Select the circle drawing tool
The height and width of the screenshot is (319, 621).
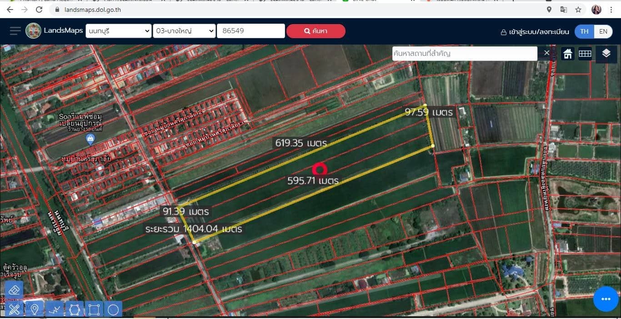[113, 309]
